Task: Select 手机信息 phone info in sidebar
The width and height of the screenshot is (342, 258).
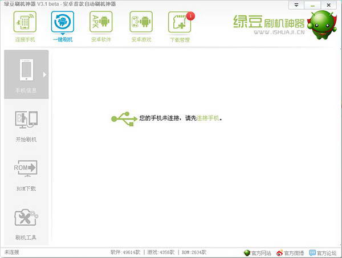Action: (x=26, y=75)
